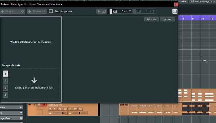Enable record on piano20 track
This screenshot has width=216, height=123.
pyautogui.click(x=50, y=109)
